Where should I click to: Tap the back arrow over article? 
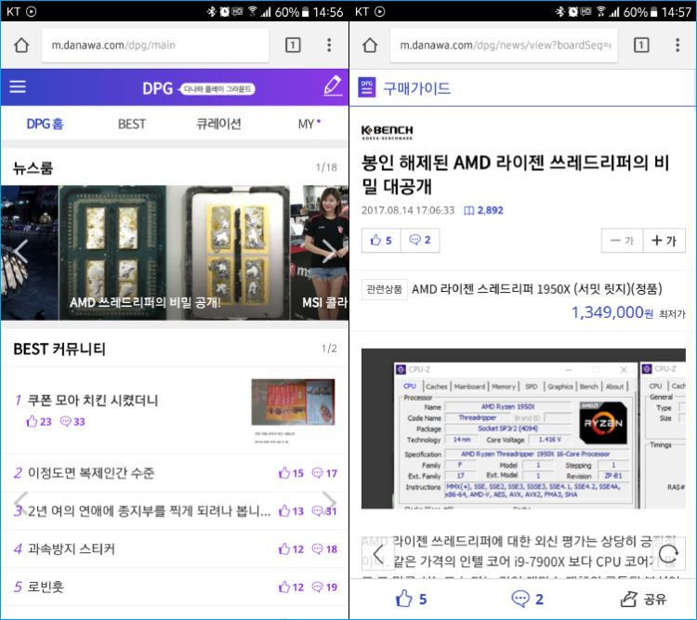tap(378, 554)
